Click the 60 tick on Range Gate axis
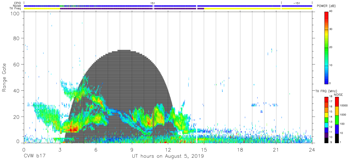Screen dimensions: 351x162 [x=16, y=65]
